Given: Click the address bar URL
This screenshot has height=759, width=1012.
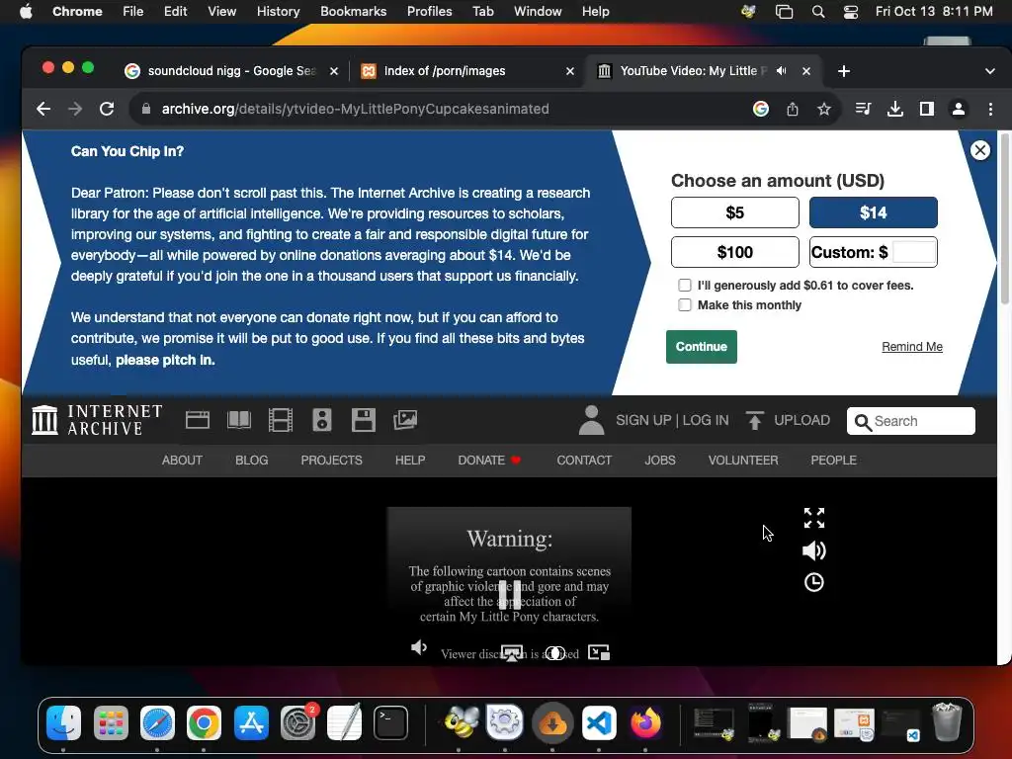Looking at the screenshot, I should tap(355, 109).
